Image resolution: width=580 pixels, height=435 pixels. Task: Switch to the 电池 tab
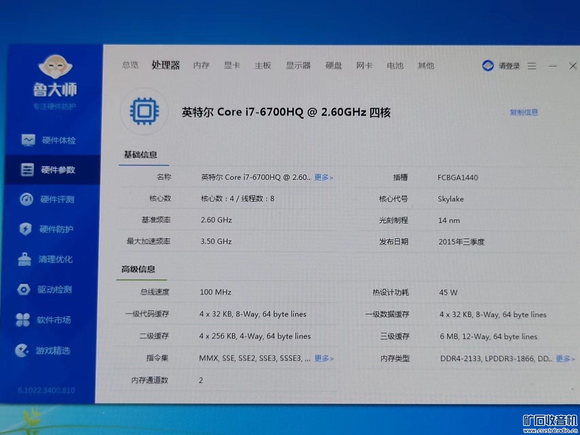(395, 65)
